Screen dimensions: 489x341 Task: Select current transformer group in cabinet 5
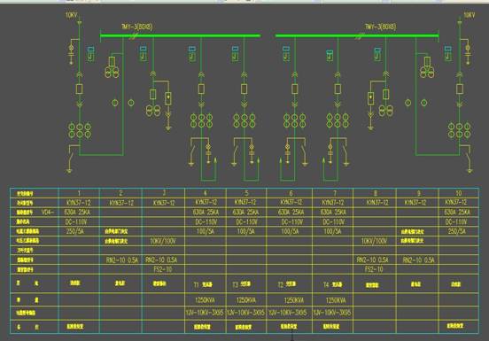(x=244, y=121)
